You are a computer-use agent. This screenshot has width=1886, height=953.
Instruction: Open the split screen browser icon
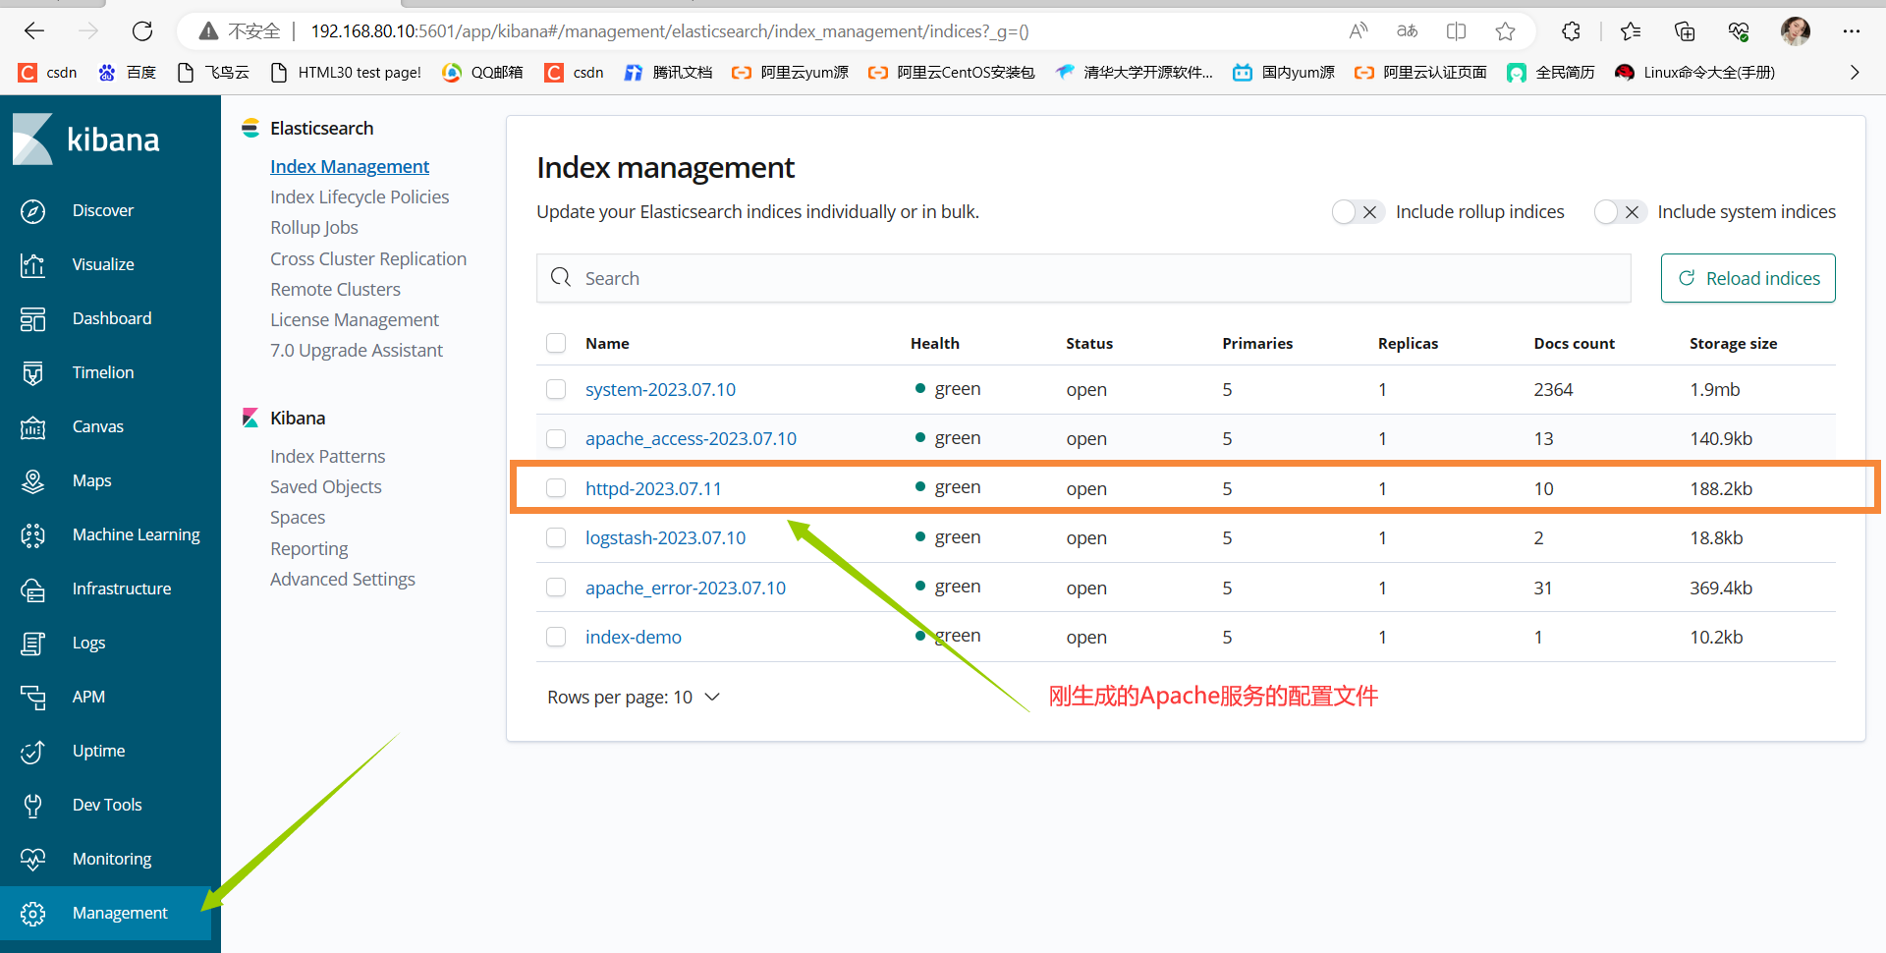click(x=1456, y=31)
